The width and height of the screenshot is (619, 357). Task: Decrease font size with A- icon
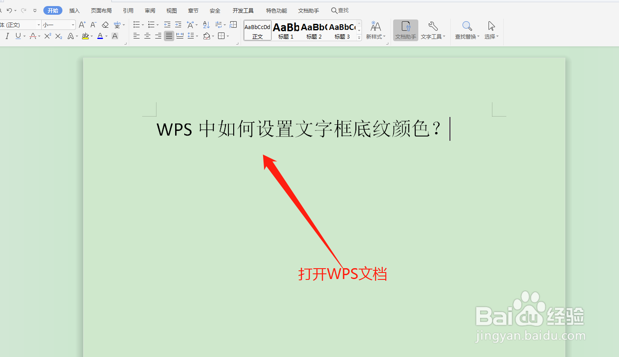(93, 25)
